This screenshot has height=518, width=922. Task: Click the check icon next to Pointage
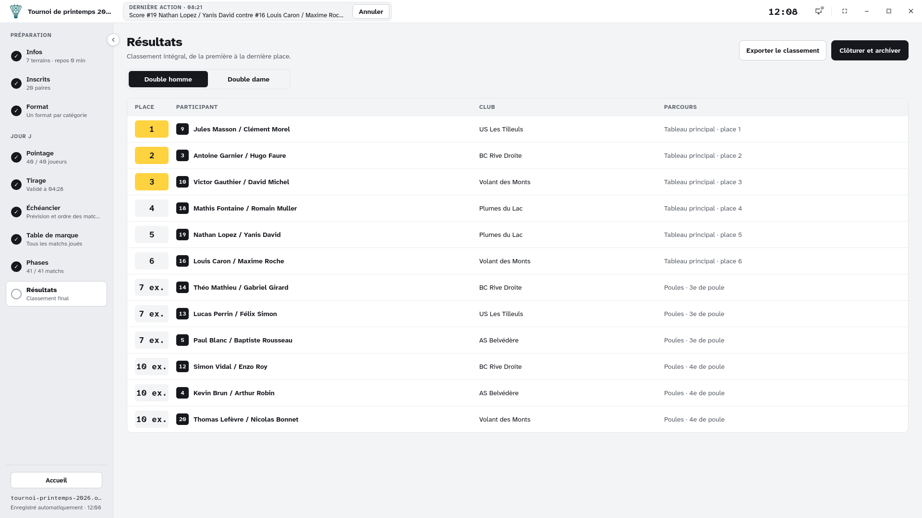coord(16,157)
